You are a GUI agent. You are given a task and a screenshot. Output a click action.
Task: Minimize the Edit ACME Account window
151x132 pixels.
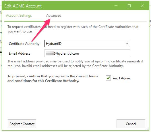(116, 6)
